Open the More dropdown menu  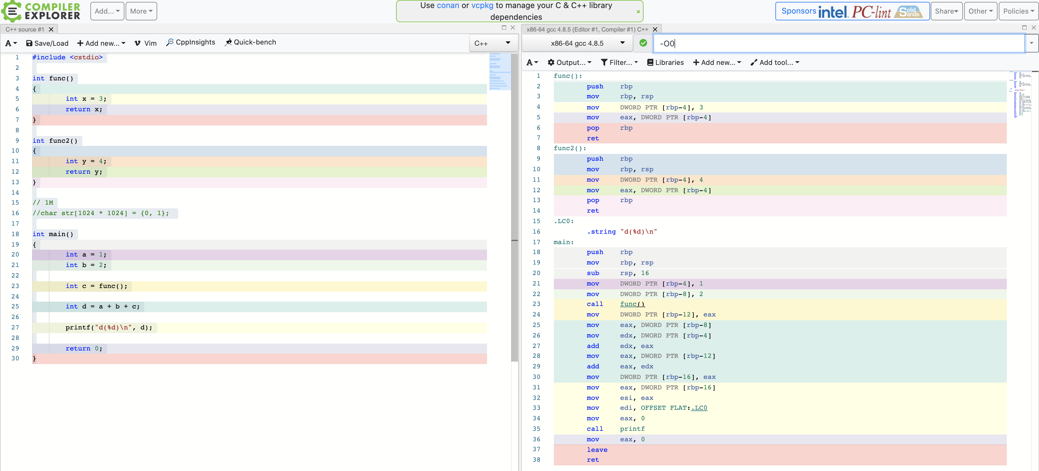(x=141, y=11)
